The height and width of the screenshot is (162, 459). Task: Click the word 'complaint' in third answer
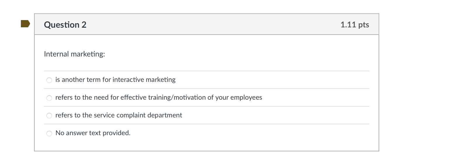click(x=131, y=115)
